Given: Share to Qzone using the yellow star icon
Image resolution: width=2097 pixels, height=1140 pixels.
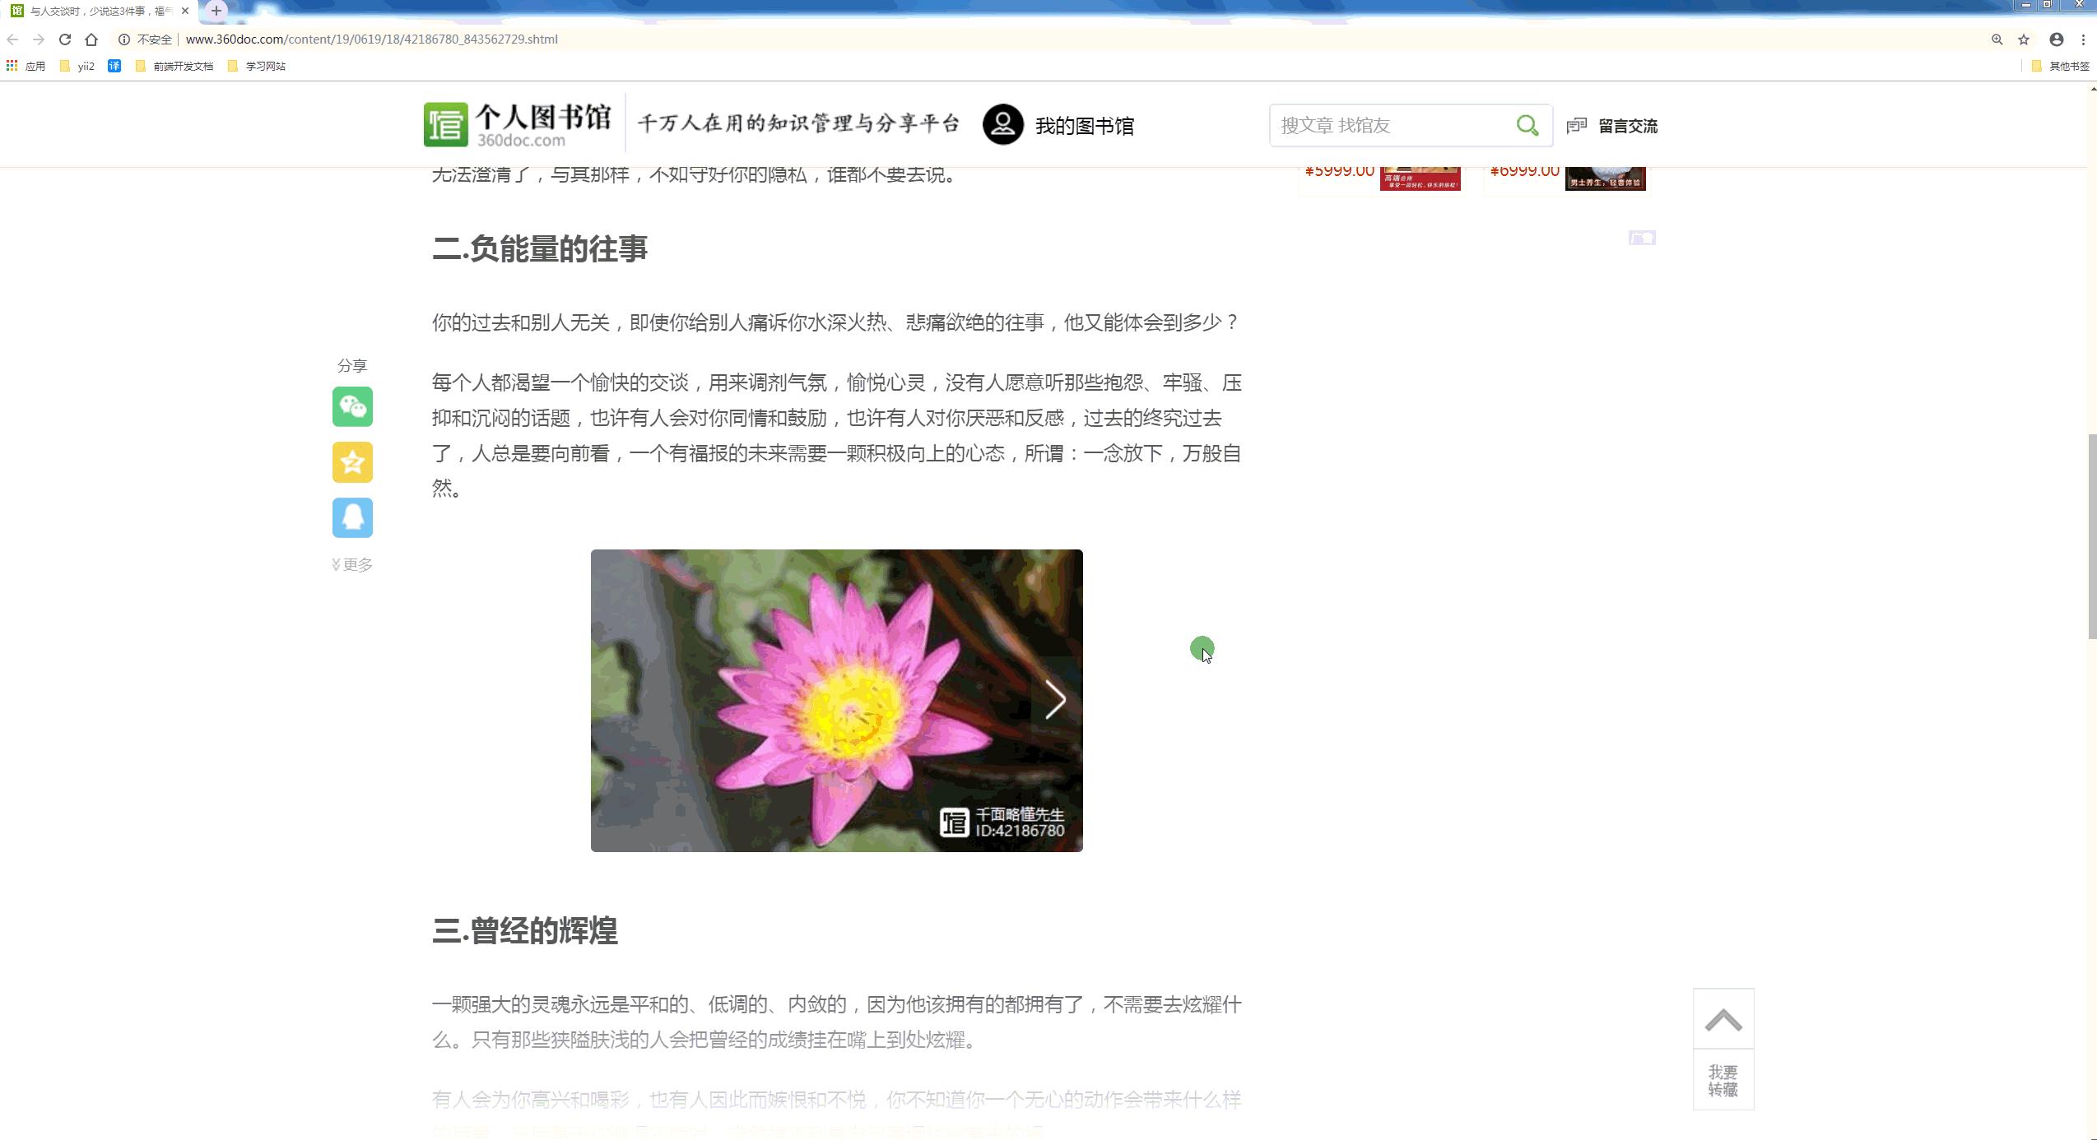Looking at the screenshot, I should pyautogui.click(x=351, y=462).
